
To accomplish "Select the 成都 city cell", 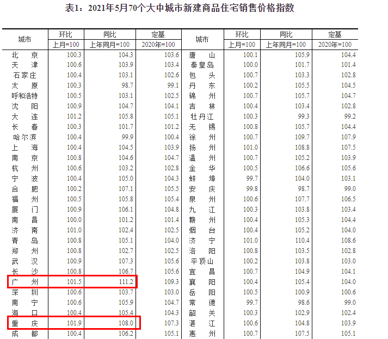I will pos(24,334).
